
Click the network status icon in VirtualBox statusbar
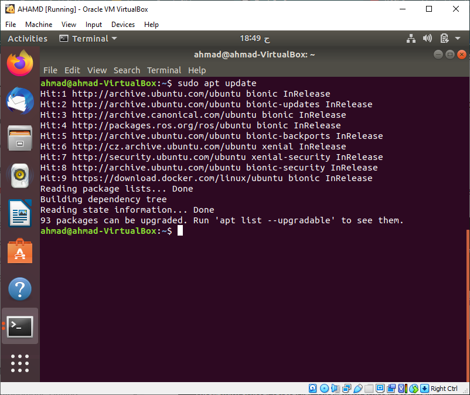click(346, 388)
